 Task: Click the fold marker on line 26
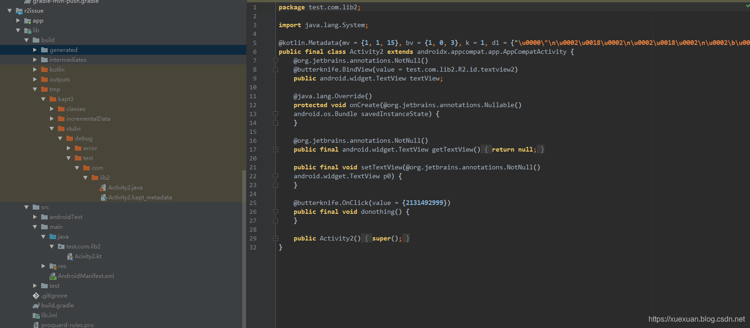tap(275, 212)
